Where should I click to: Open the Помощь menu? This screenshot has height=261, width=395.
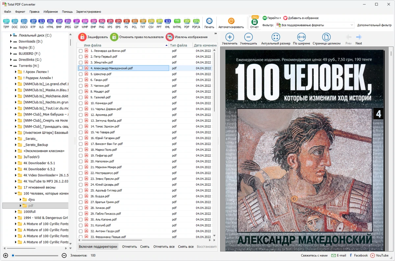click(67, 12)
